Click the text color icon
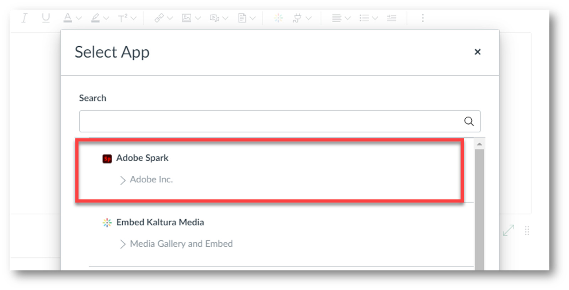Viewport: 569px width, 290px height. [x=68, y=18]
